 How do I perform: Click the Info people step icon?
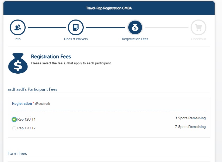pos(18,27)
